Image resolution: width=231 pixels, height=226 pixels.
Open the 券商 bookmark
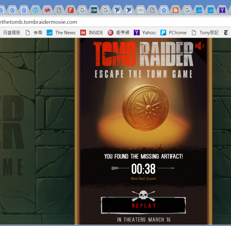coord(38,32)
